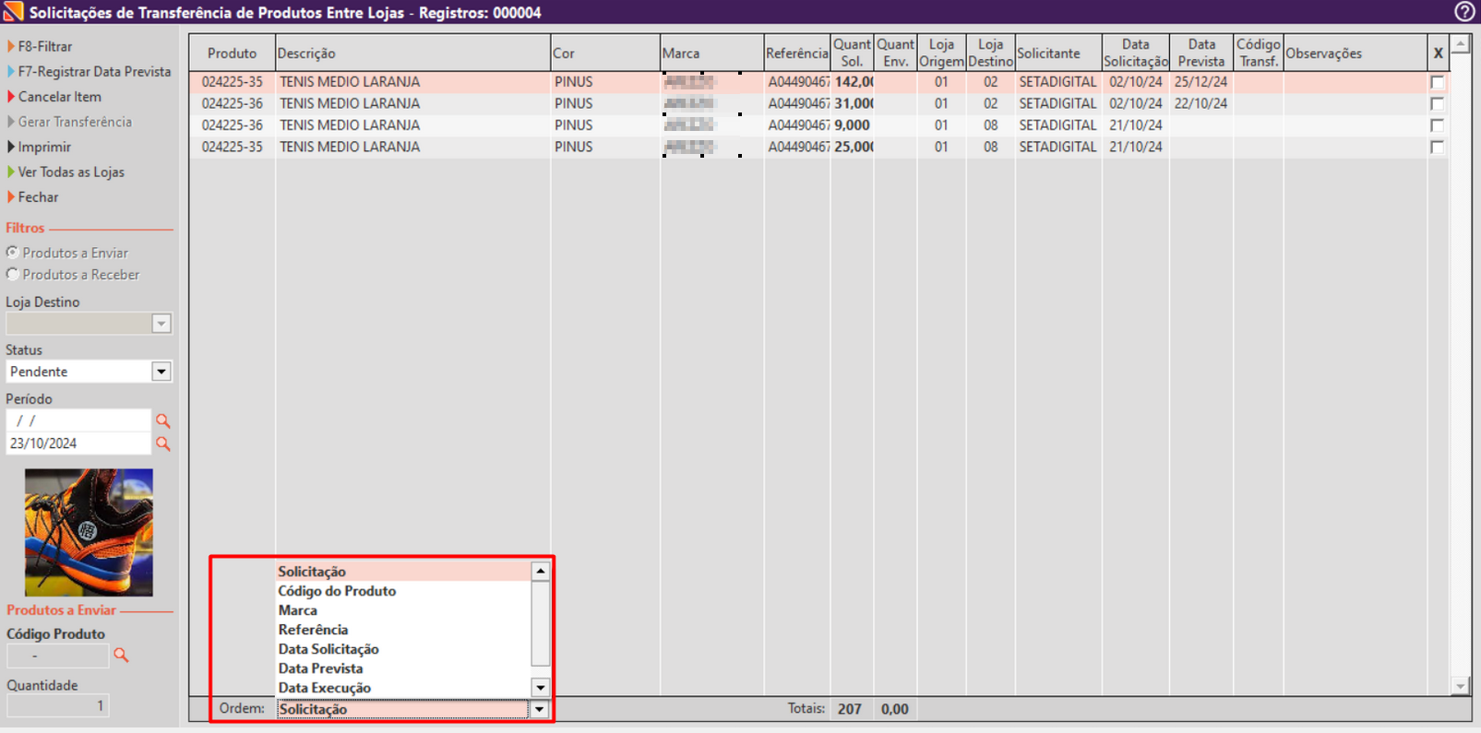Image resolution: width=1481 pixels, height=733 pixels.
Task: Open the Código Produto search magnifier
Action: coord(121,655)
